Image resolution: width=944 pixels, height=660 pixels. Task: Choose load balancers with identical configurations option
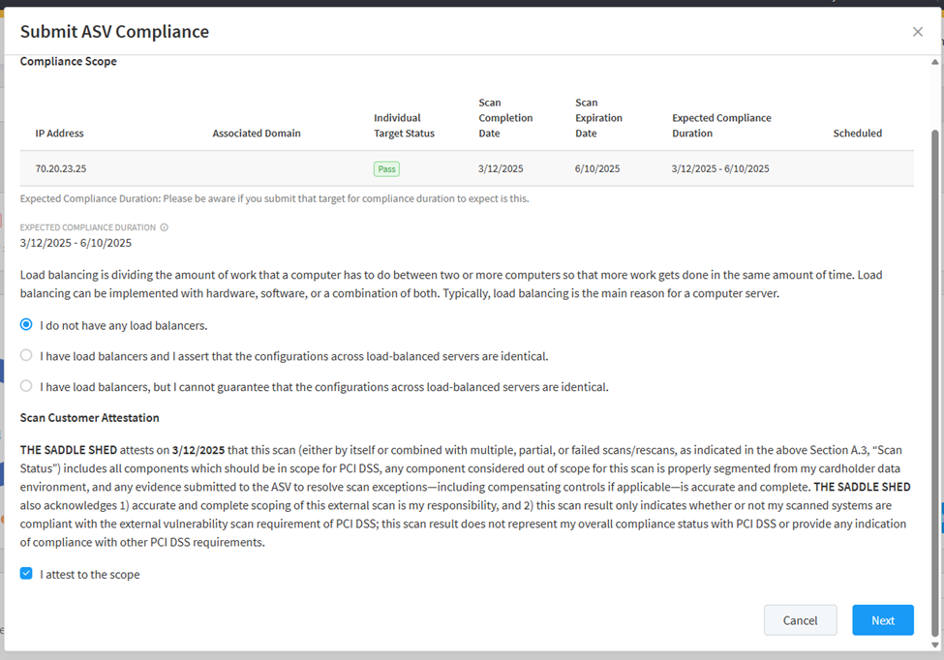click(26, 355)
